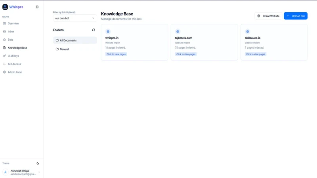The height and width of the screenshot is (178, 317).
Task: Click 'Manage documents for this bot.' text
Action: pyautogui.click(x=122, y=19)
